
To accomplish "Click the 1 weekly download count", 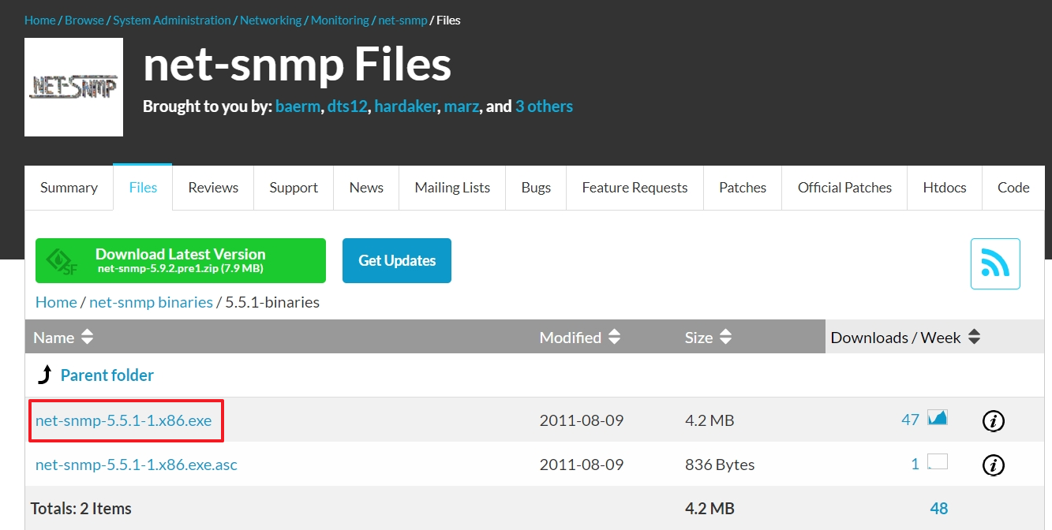I will click(x=915, y=464).
